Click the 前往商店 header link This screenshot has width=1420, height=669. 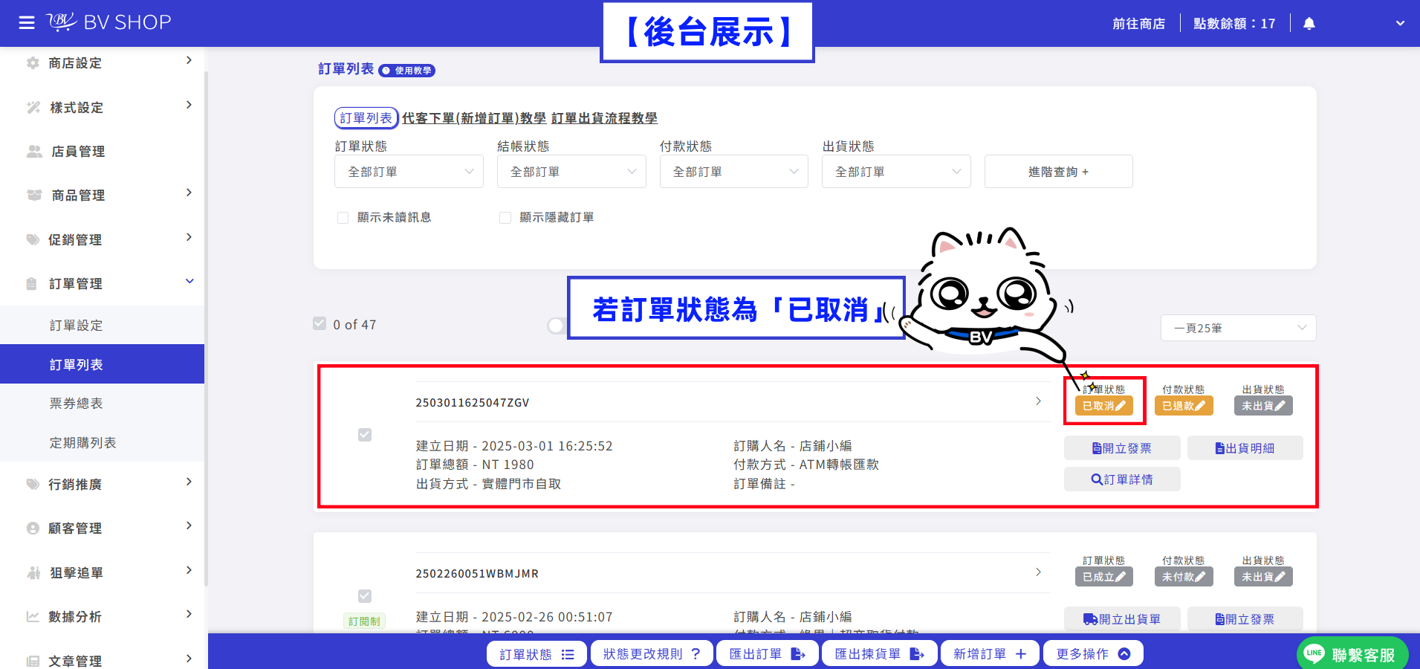(1138, 24)
